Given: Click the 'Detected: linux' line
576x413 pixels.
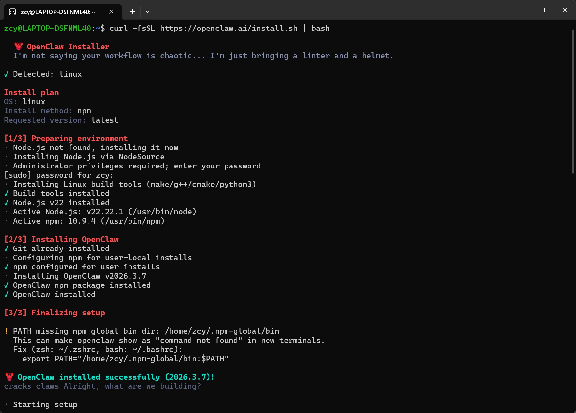Looking at the screenshot, I should click(x=43, y=74).
